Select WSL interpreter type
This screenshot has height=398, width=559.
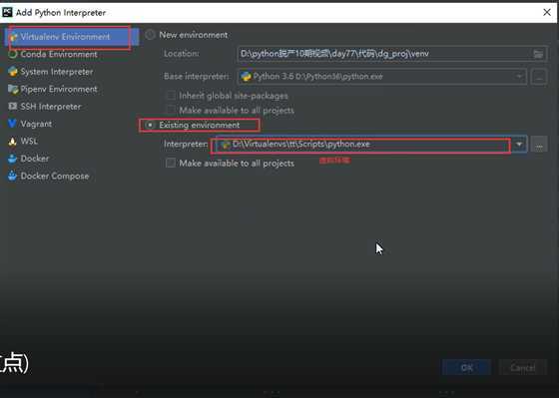point(29,141)
